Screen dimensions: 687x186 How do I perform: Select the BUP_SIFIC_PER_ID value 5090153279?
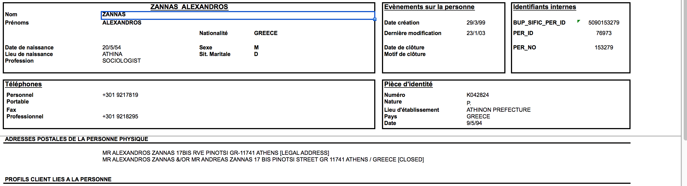[603, 23]
